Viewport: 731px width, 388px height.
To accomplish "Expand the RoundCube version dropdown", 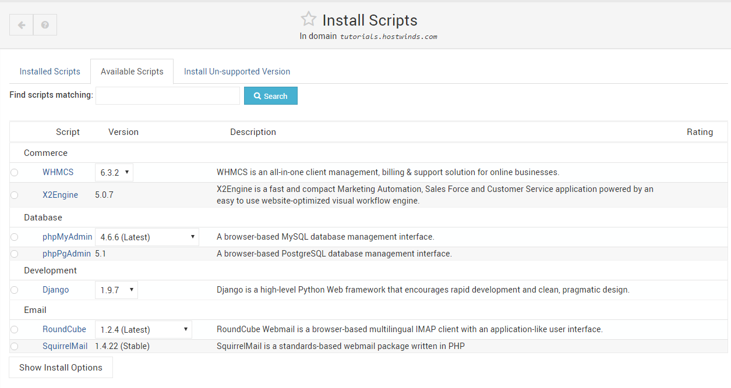I will coord(143,329).
